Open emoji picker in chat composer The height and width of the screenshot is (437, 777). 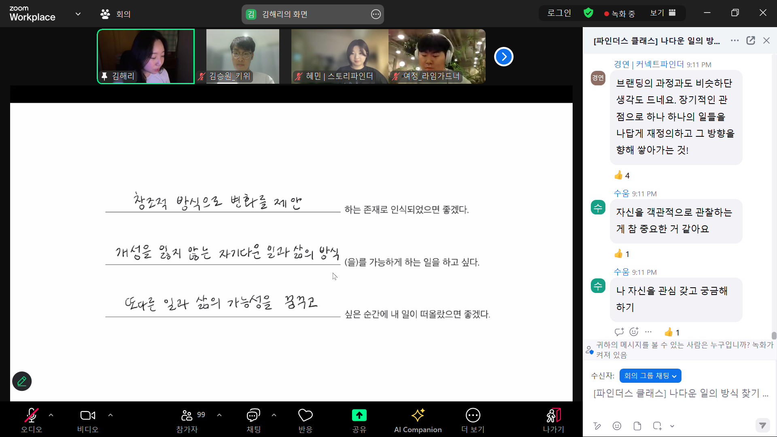point(617,426)
